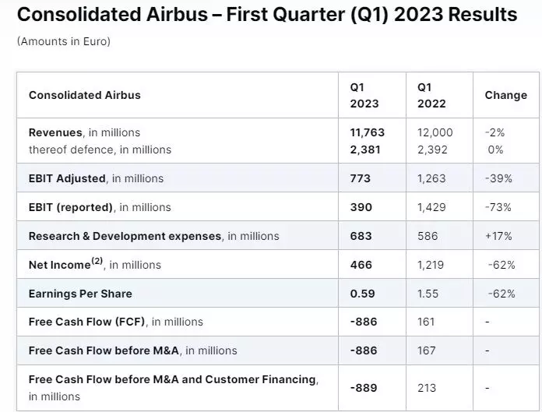The width and height of the screenshot is (542, 412).
Task: Click the Q1 2022 column header
Action: pyautogui.click(x=431, y=95)
